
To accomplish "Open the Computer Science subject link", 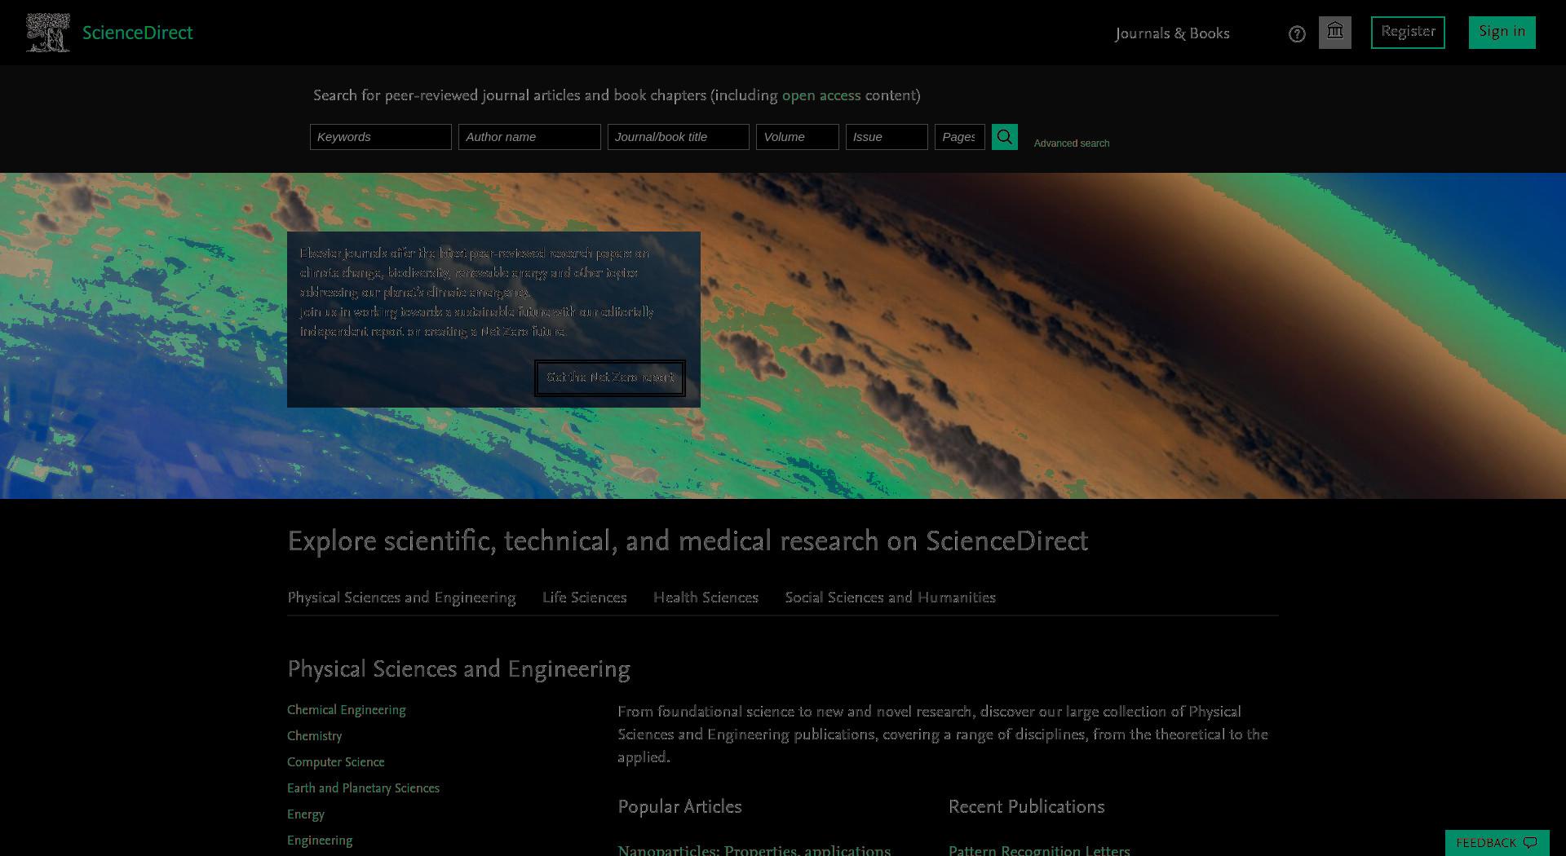I will pyautogui.click(x=336, y=762).
